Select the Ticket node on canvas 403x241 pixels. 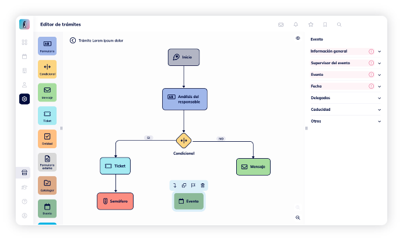pos(115,166)
